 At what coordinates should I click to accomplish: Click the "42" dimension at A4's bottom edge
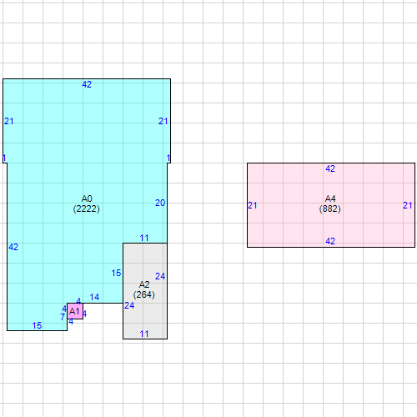pos(330,241)
